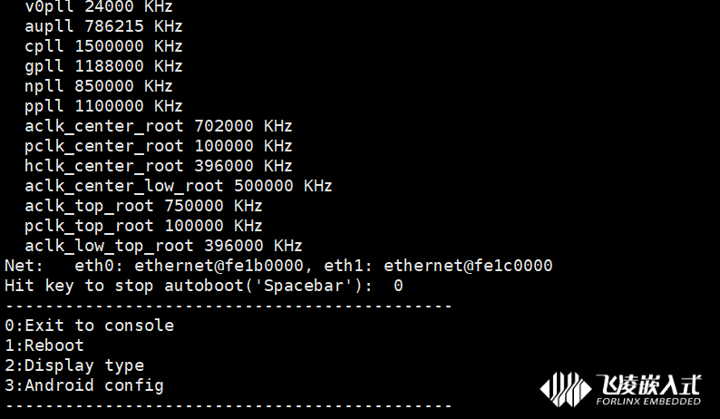
Task: Click the gpll 1188000 KHz line
Action: click(103, 66)
